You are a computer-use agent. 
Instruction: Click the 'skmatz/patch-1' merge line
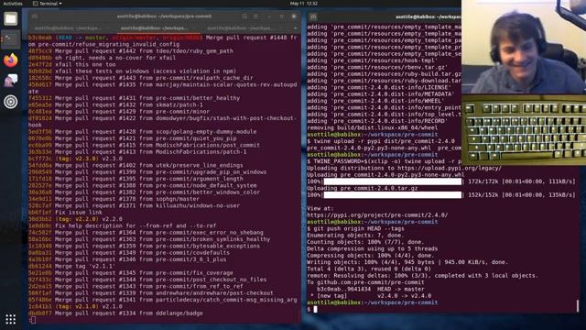(117, 104)
